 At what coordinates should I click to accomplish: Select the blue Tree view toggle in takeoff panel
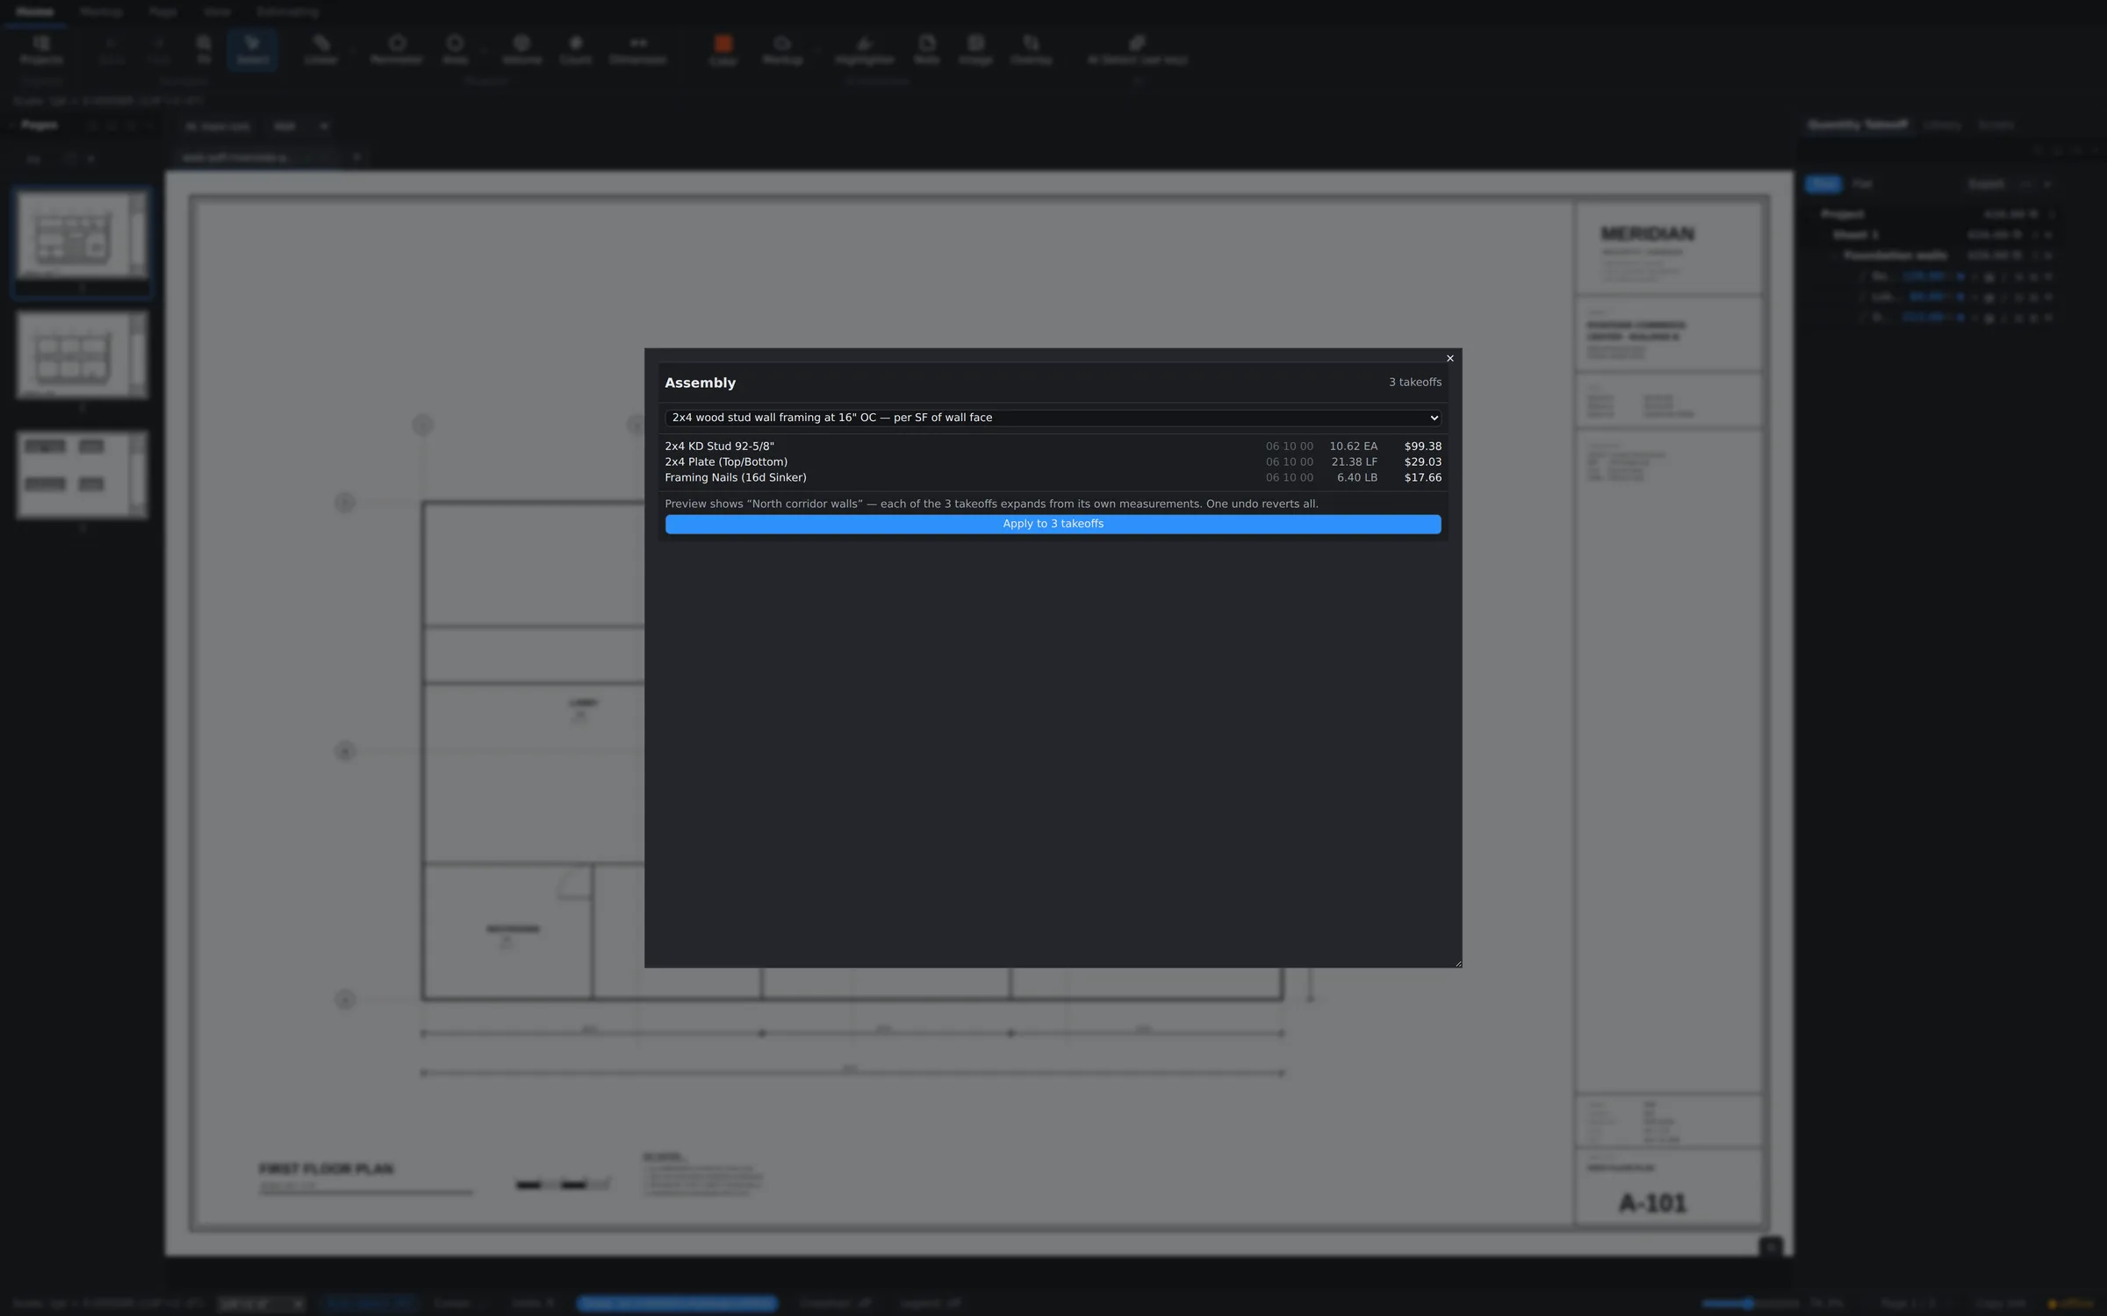[x=1823, y=184]
